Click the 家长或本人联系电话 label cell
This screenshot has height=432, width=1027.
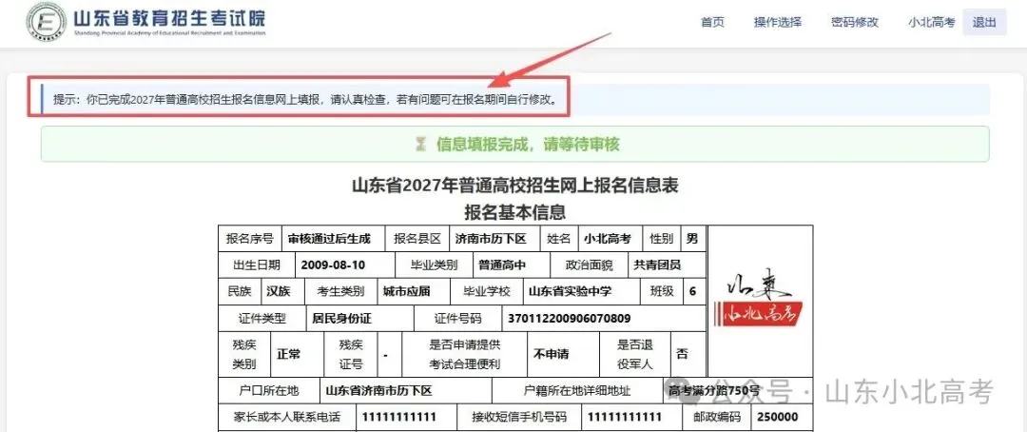(287, 417)
